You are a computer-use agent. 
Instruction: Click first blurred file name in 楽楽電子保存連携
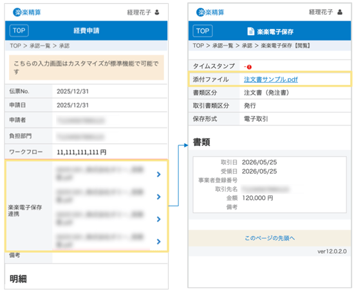(100, 174)
